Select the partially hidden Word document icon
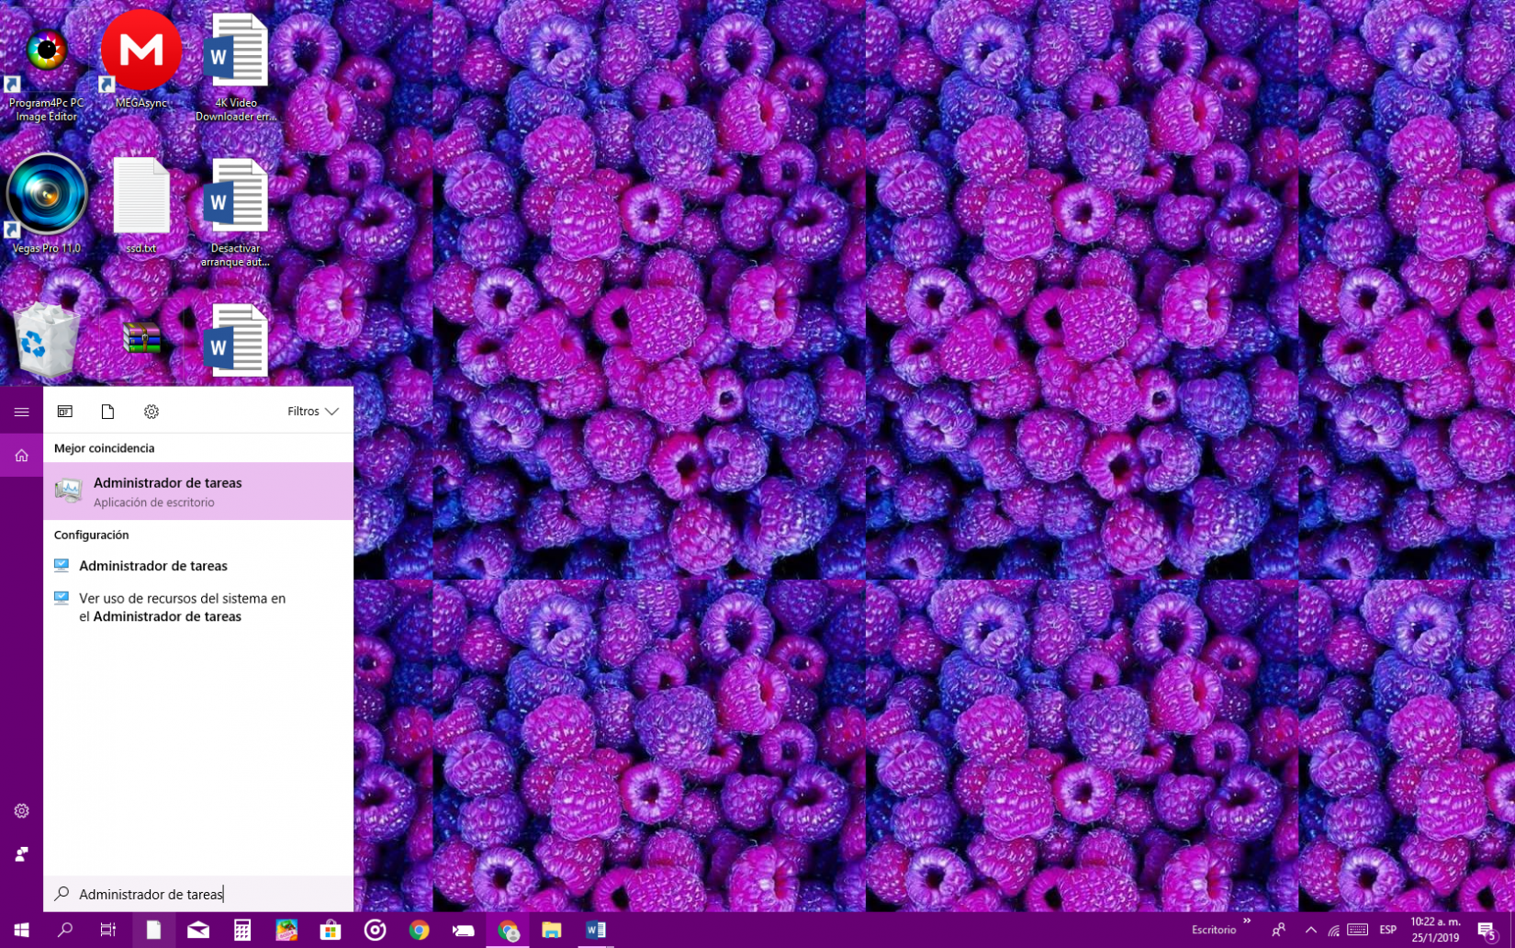Screen dimensions: 1515x948 click(236, 340)
